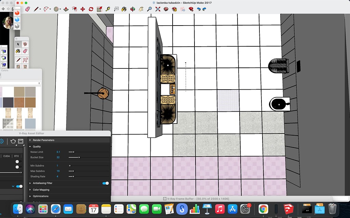Activate the Orbit tool in the toolbar

click(132, 10)
